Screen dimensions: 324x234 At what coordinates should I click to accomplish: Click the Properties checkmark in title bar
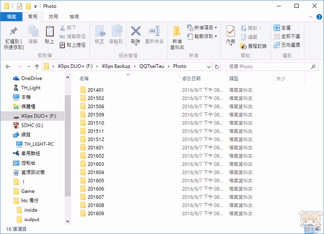[x=19, y=6]
